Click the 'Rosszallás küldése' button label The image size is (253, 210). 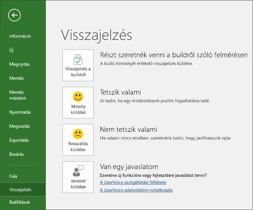point(78,147)
